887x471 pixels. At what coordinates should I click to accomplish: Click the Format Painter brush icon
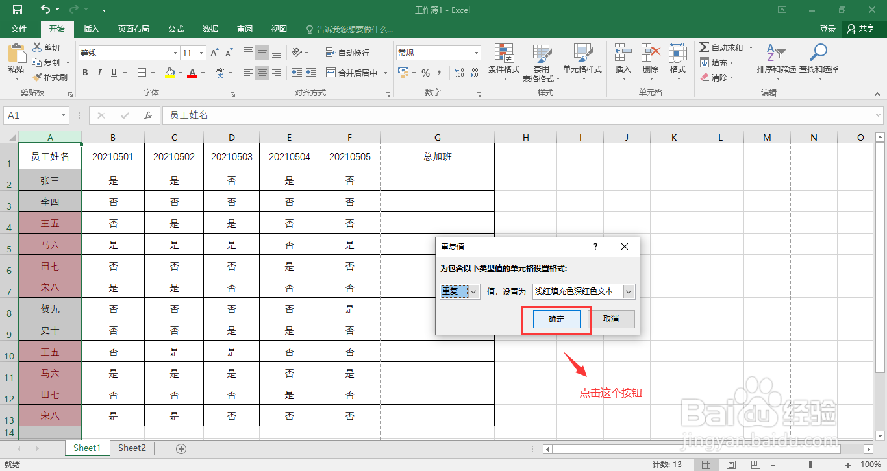(38, 77)
